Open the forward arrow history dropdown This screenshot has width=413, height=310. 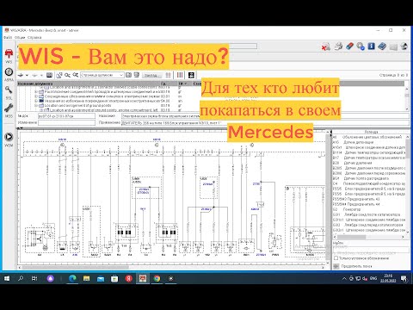coord(41,75)
